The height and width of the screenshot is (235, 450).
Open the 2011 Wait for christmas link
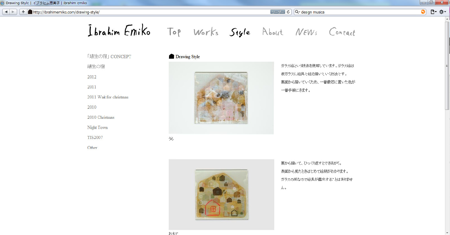click(x=108, y=97)
